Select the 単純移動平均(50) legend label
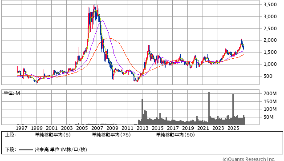The image size is (284, 161). coord(175,135)
